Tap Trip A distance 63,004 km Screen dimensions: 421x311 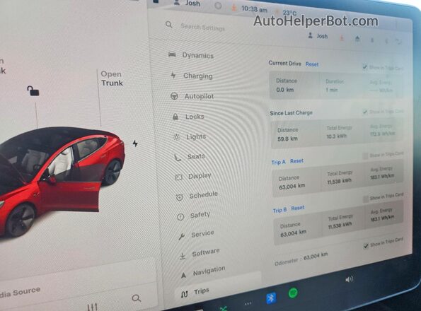(x=292, y=187)
